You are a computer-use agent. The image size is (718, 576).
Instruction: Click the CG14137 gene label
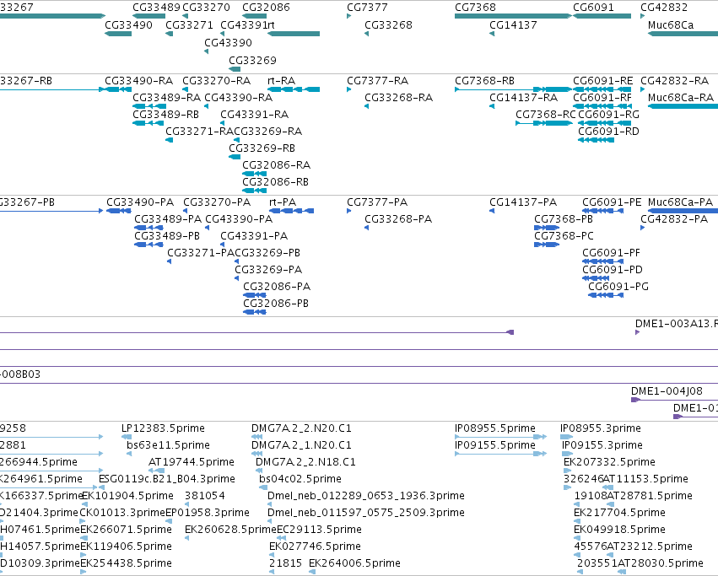[x=513, y=25]
